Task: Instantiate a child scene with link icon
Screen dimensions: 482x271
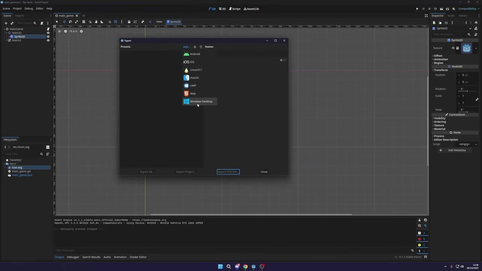Action: click(12, 23)
